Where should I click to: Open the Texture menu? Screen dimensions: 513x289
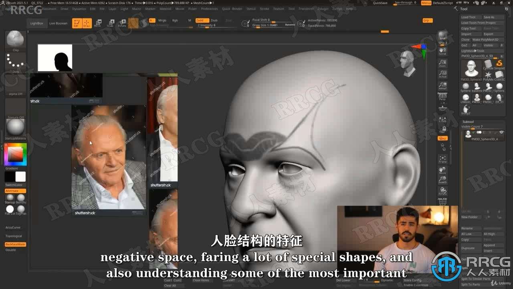click(279, 9)
